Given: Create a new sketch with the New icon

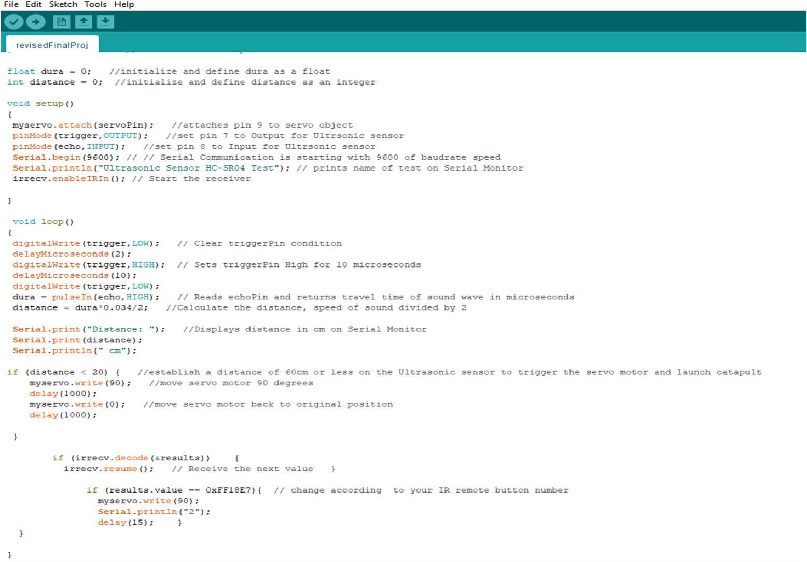Looking at the screenshot, I should click(x=62, y=22).
